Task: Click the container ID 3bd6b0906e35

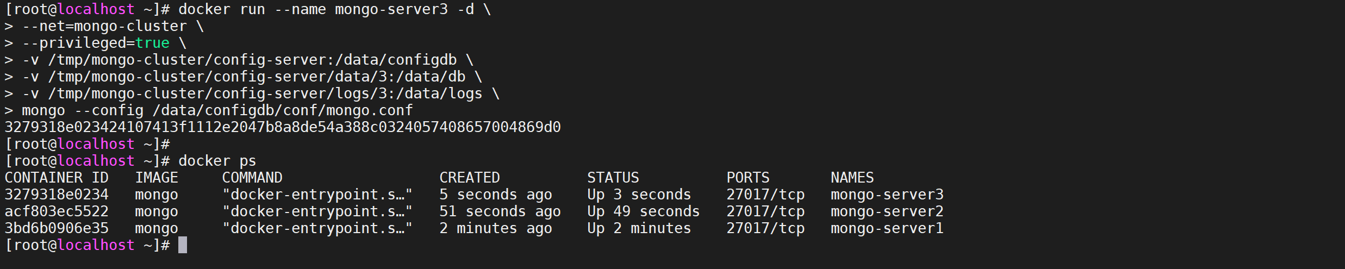Action: (57, 228)
